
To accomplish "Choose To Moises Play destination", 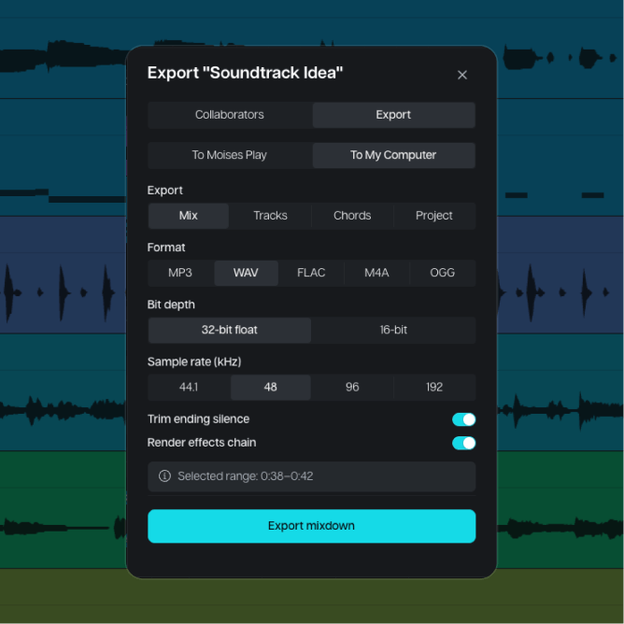I will (x=230, y=155).
